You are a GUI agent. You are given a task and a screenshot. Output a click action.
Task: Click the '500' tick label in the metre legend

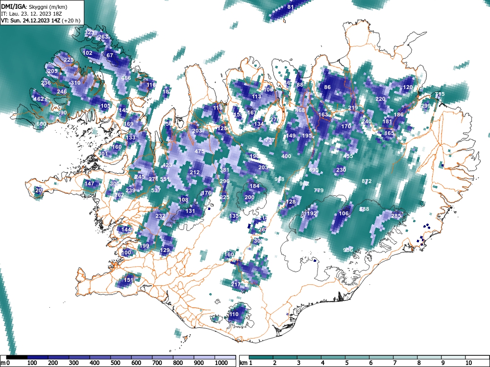tap(115, 363)
